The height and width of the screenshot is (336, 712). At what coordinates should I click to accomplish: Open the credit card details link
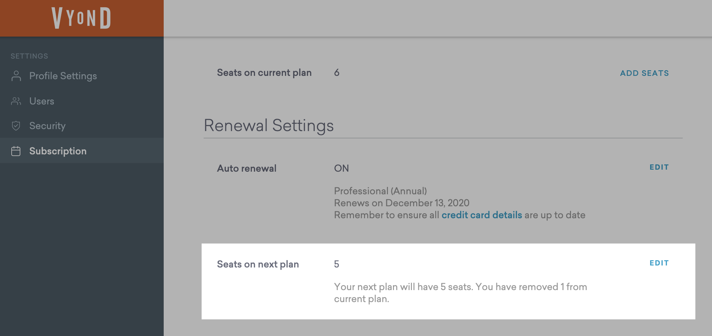click(481, 215)
